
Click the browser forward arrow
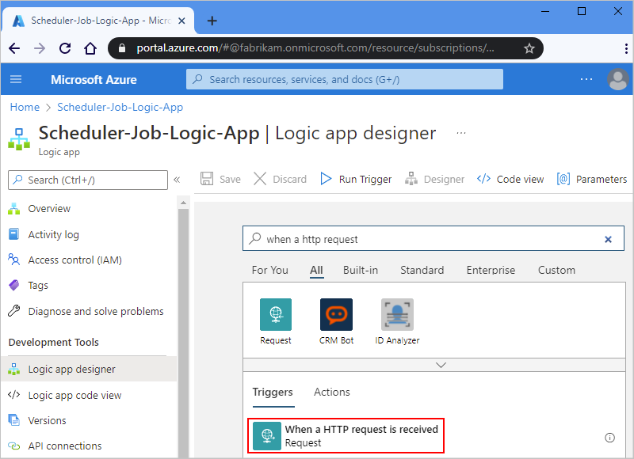coord(40,48)
